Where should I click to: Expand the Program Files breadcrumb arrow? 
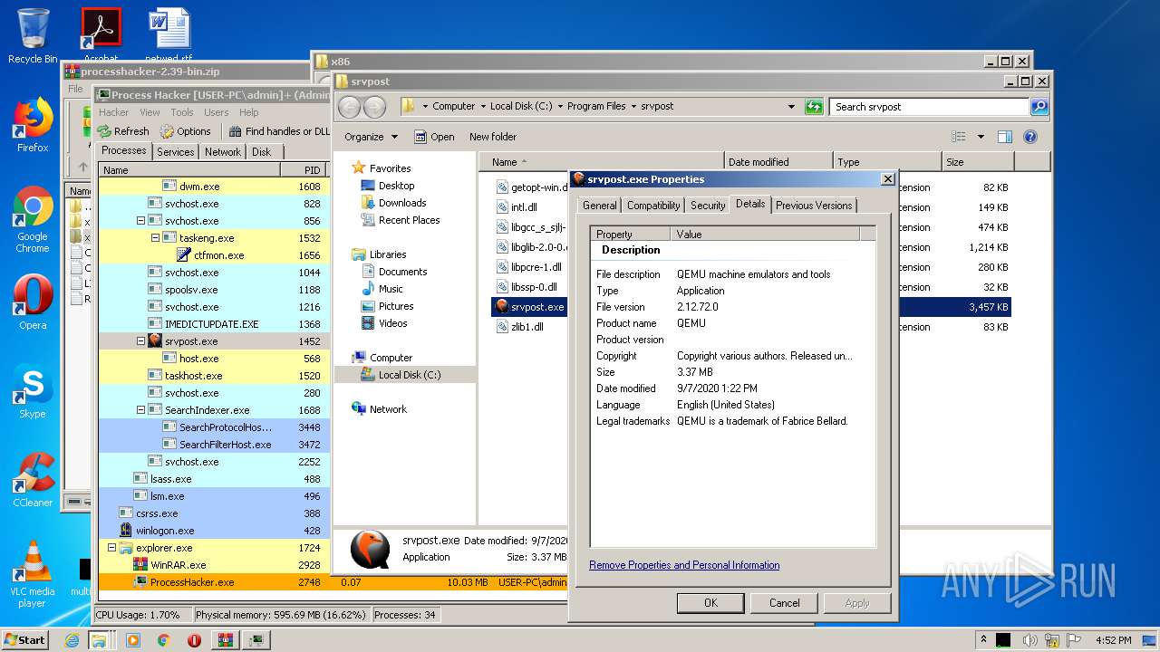tap(633, 106)
